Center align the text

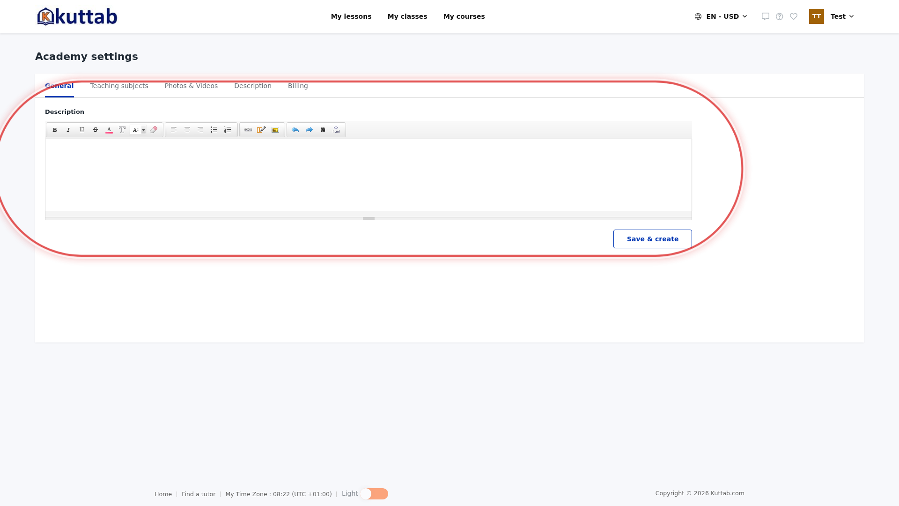[187, 130]
